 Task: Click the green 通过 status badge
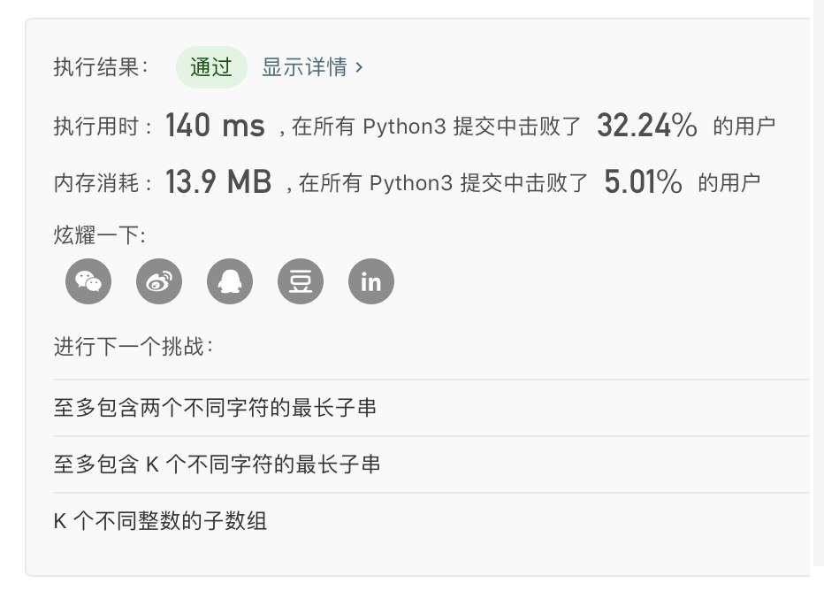(x=211, y=67)
